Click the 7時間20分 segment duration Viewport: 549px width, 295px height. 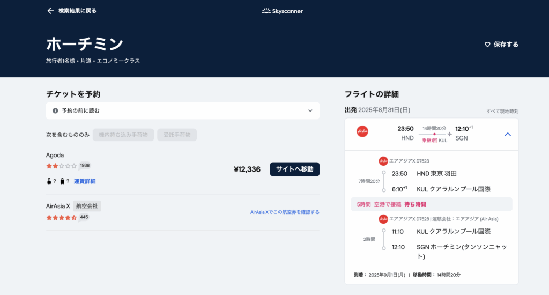pyautogui.click(x=369, y=181)
